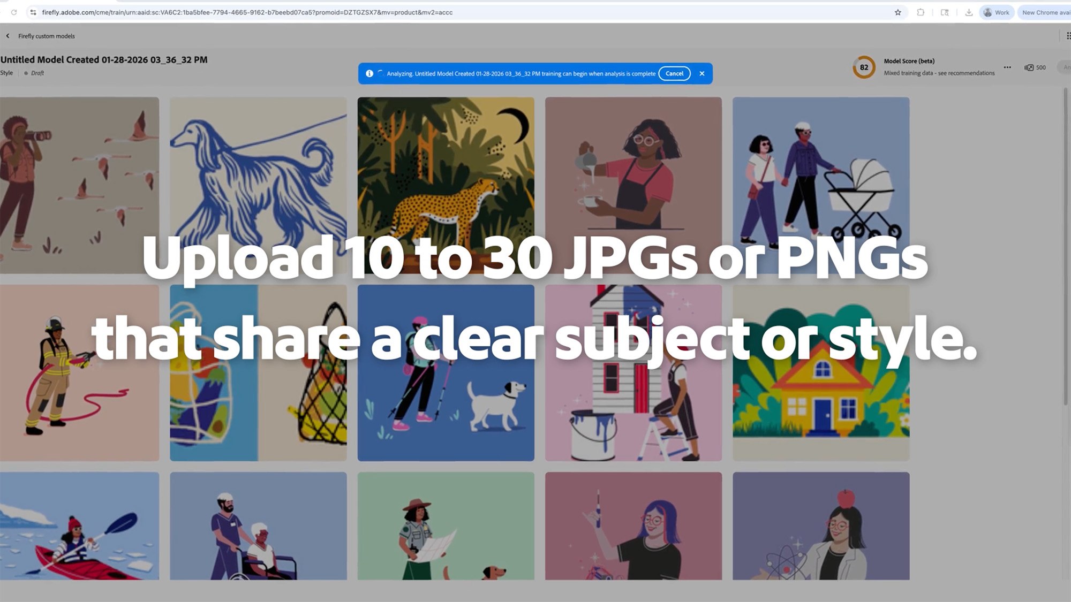
Task: Click the site information icon in the address bar
Action: click(x=33, y=12)
